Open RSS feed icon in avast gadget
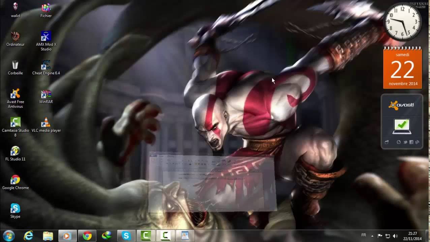 point(417,142)
